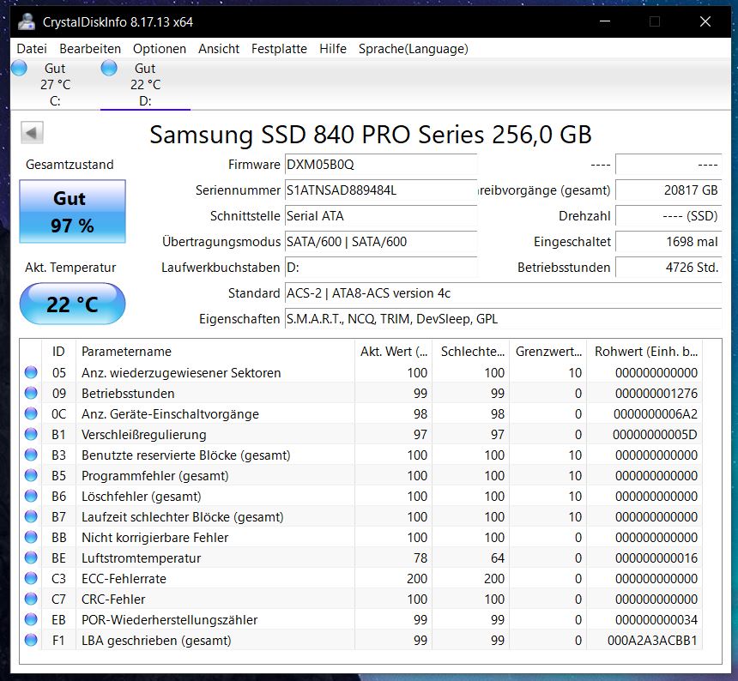Click the Rohwert column header
This screenshot has width=738, height=681.
pyautogui.click(x=644, y=352)
